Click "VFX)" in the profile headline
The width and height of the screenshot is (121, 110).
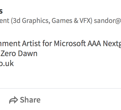[86, 21]
